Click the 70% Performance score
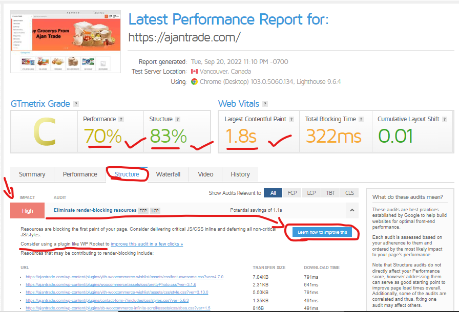459x312 pixels. pos(103,137)
